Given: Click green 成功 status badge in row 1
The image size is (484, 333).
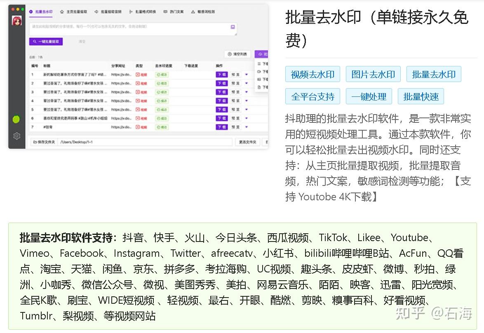Looking at the screenshot, I should tap(162, 75).
